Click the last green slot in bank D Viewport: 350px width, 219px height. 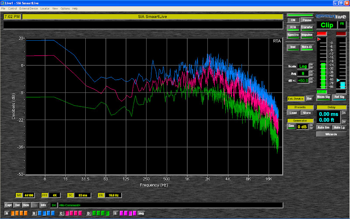tap(107, 213)
